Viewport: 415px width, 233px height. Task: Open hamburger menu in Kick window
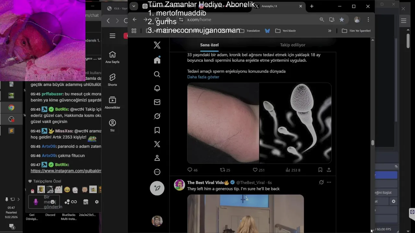113,36
